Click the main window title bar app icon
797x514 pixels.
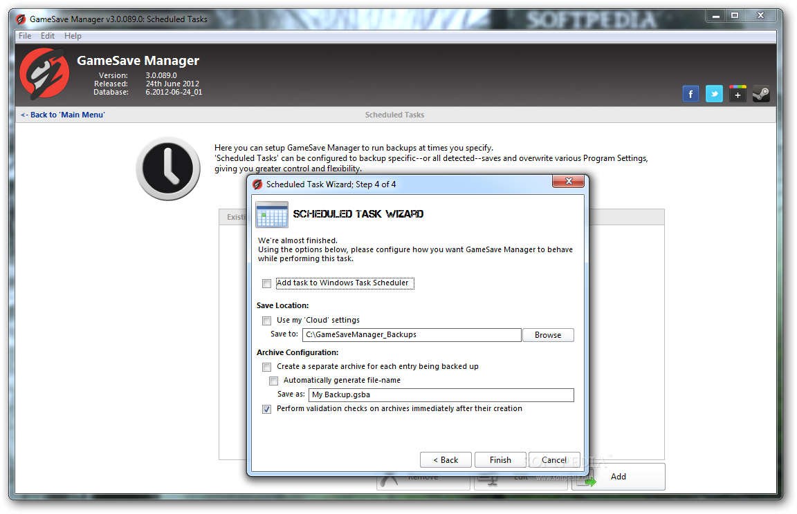[x=21, y=19]
